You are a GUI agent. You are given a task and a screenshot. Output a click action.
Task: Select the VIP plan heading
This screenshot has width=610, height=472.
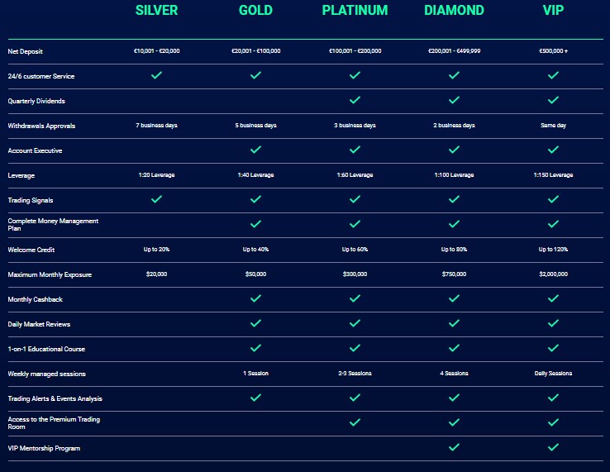coord(553,10)
